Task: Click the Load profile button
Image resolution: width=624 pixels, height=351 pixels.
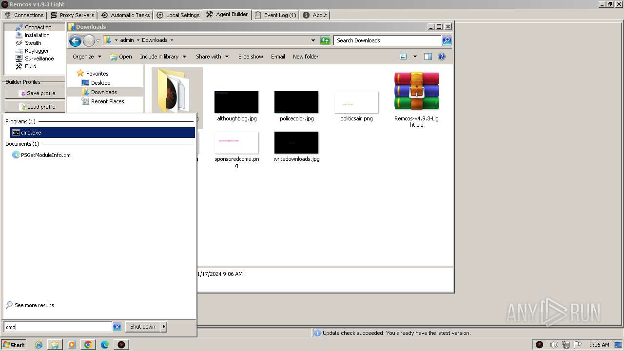Action: 35,107
